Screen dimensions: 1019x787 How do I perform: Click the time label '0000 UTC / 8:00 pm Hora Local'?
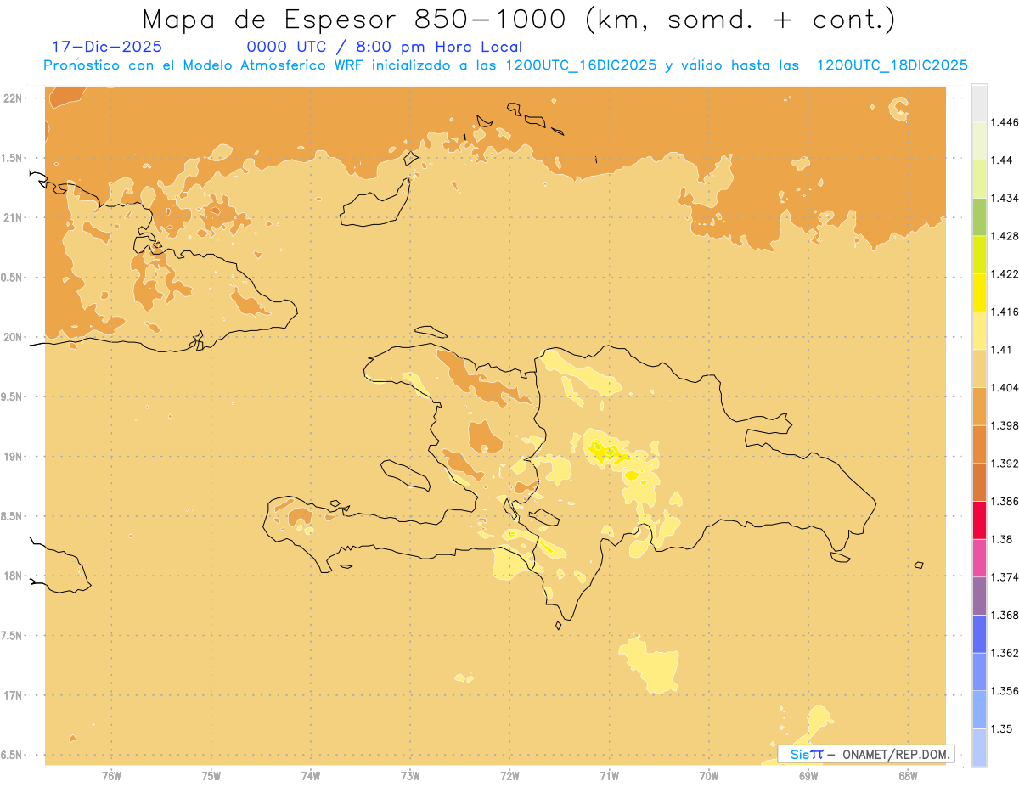(x=384, y=47)
